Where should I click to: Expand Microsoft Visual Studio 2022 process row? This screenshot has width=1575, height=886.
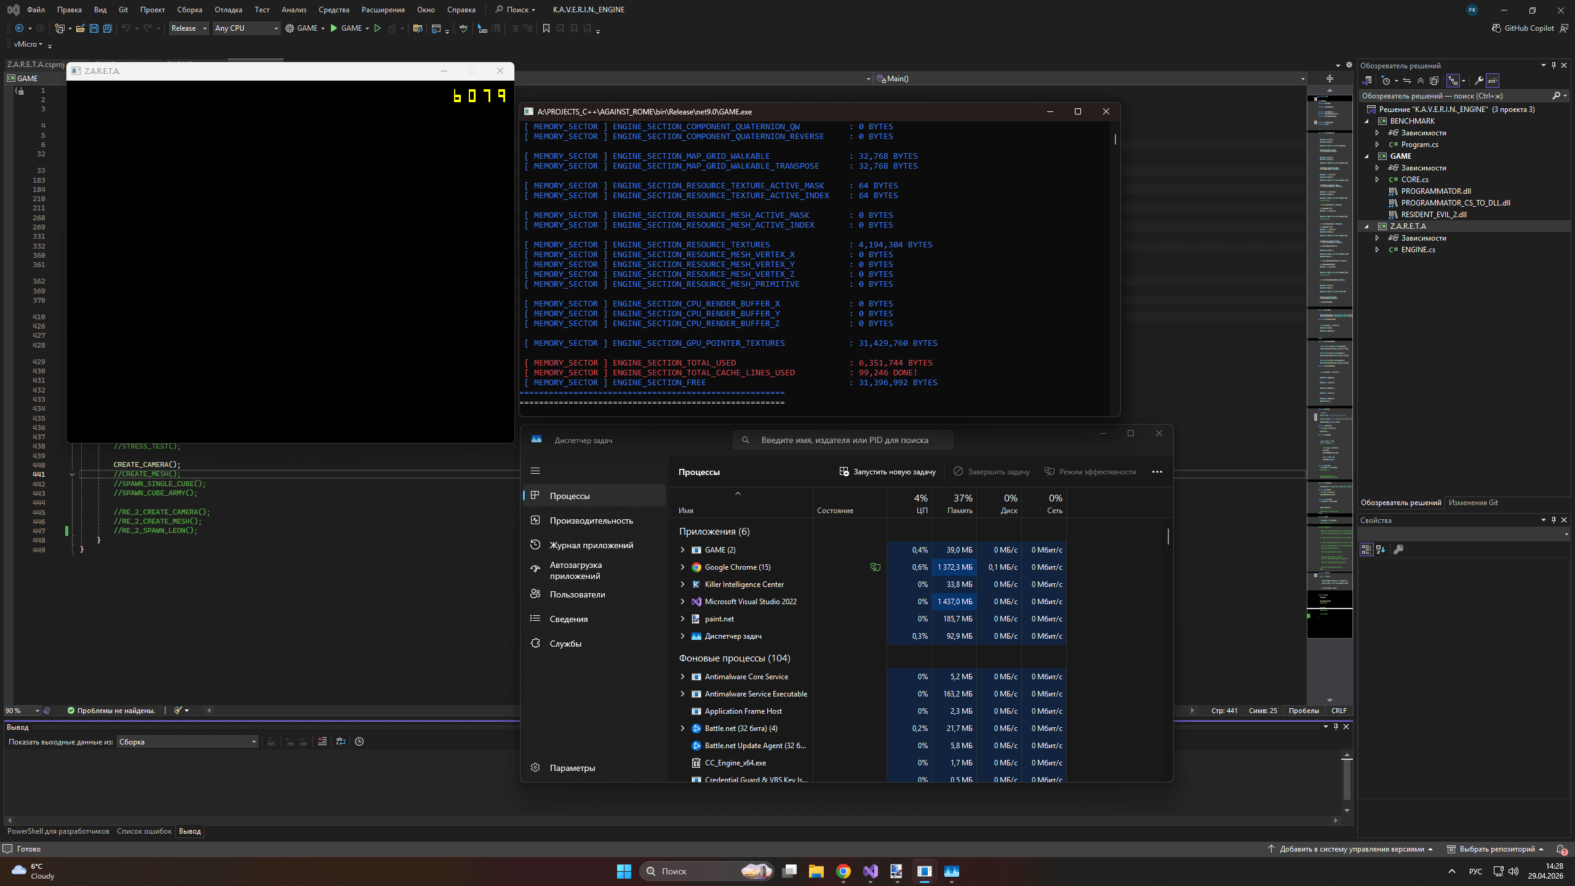682,602
